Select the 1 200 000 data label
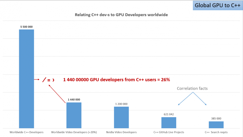 click(x=122, y=104)
